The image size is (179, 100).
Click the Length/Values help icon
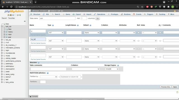(x=78, y=25)
